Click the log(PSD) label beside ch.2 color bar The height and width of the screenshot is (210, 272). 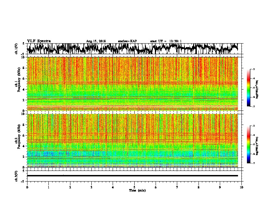click(257, 146)
